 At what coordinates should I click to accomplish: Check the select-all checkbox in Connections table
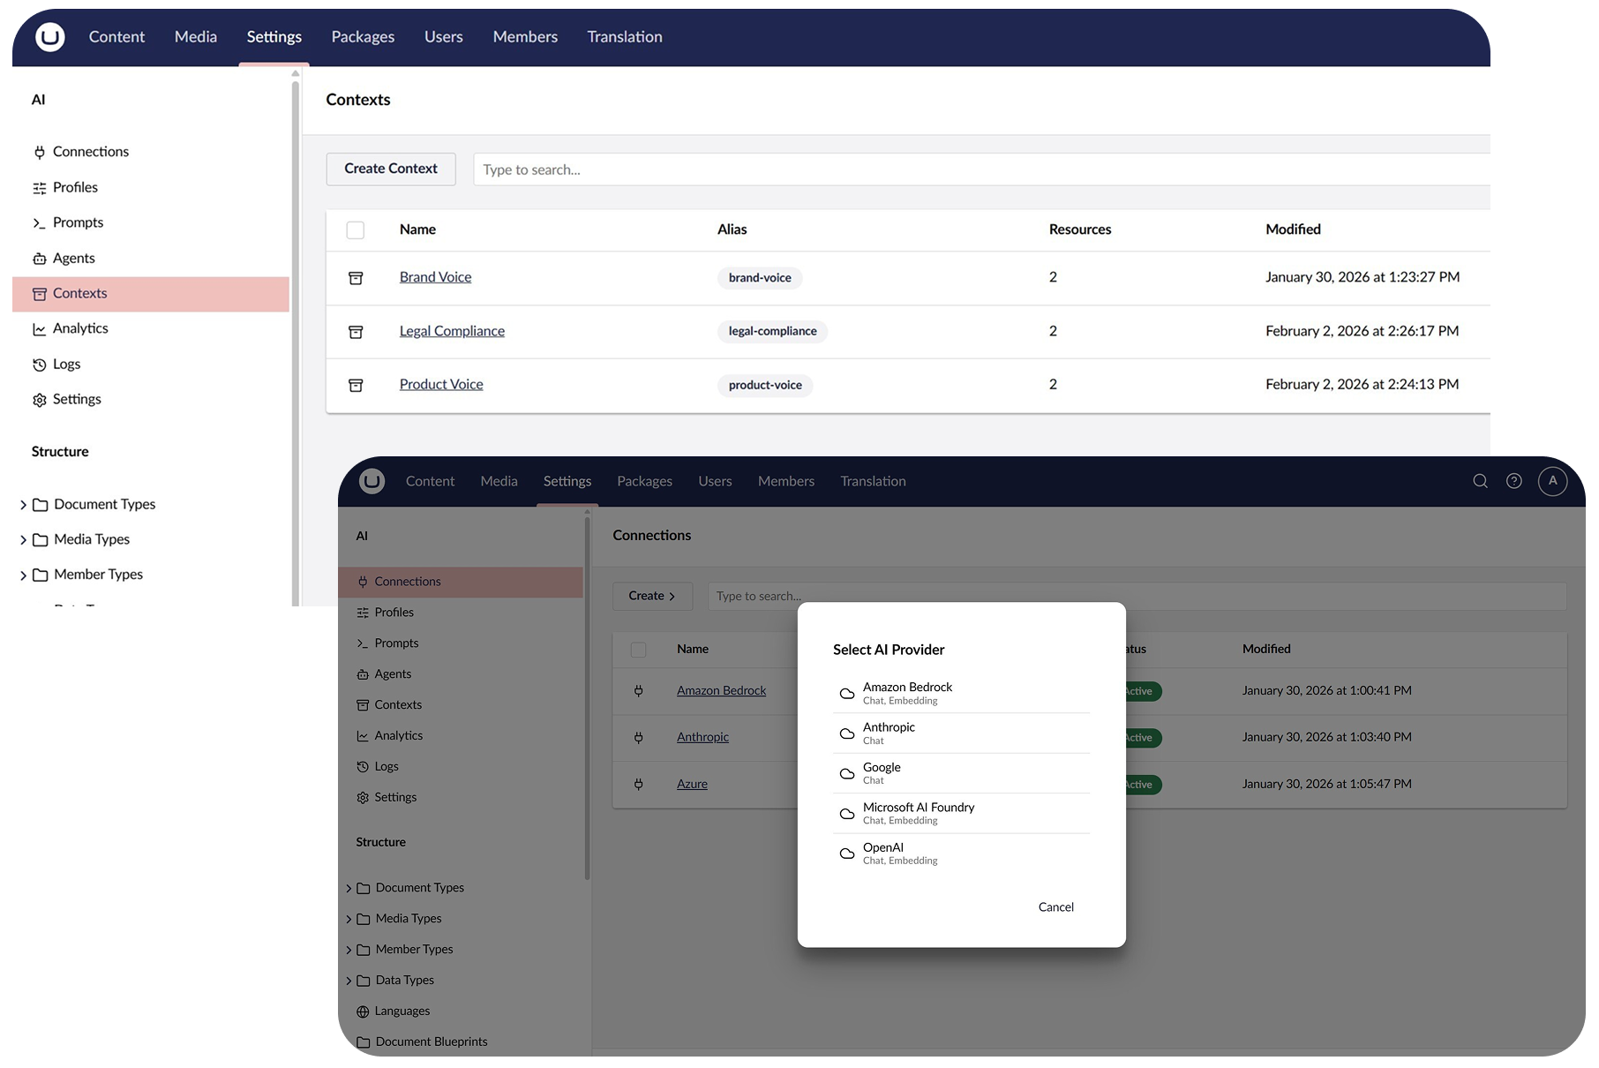pyautogui.click(x=639, y=649)
